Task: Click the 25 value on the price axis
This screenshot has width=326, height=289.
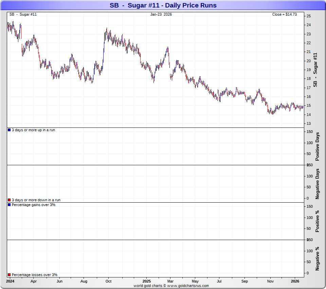Action: point(308,16)
